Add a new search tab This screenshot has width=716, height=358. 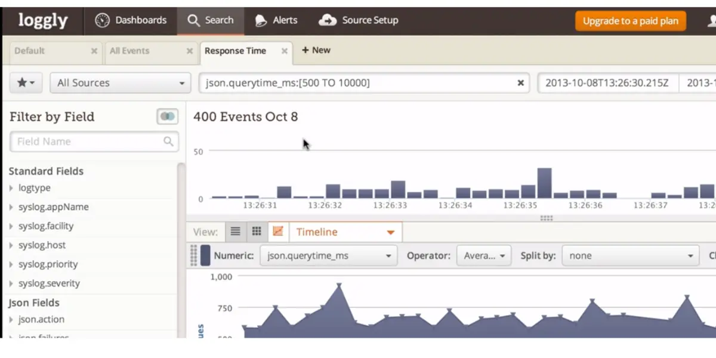pos(316,50)
